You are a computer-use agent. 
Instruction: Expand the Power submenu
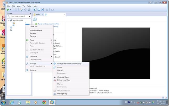pos(39,40)
